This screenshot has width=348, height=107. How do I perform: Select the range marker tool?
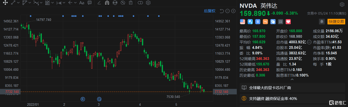[59, 3]
